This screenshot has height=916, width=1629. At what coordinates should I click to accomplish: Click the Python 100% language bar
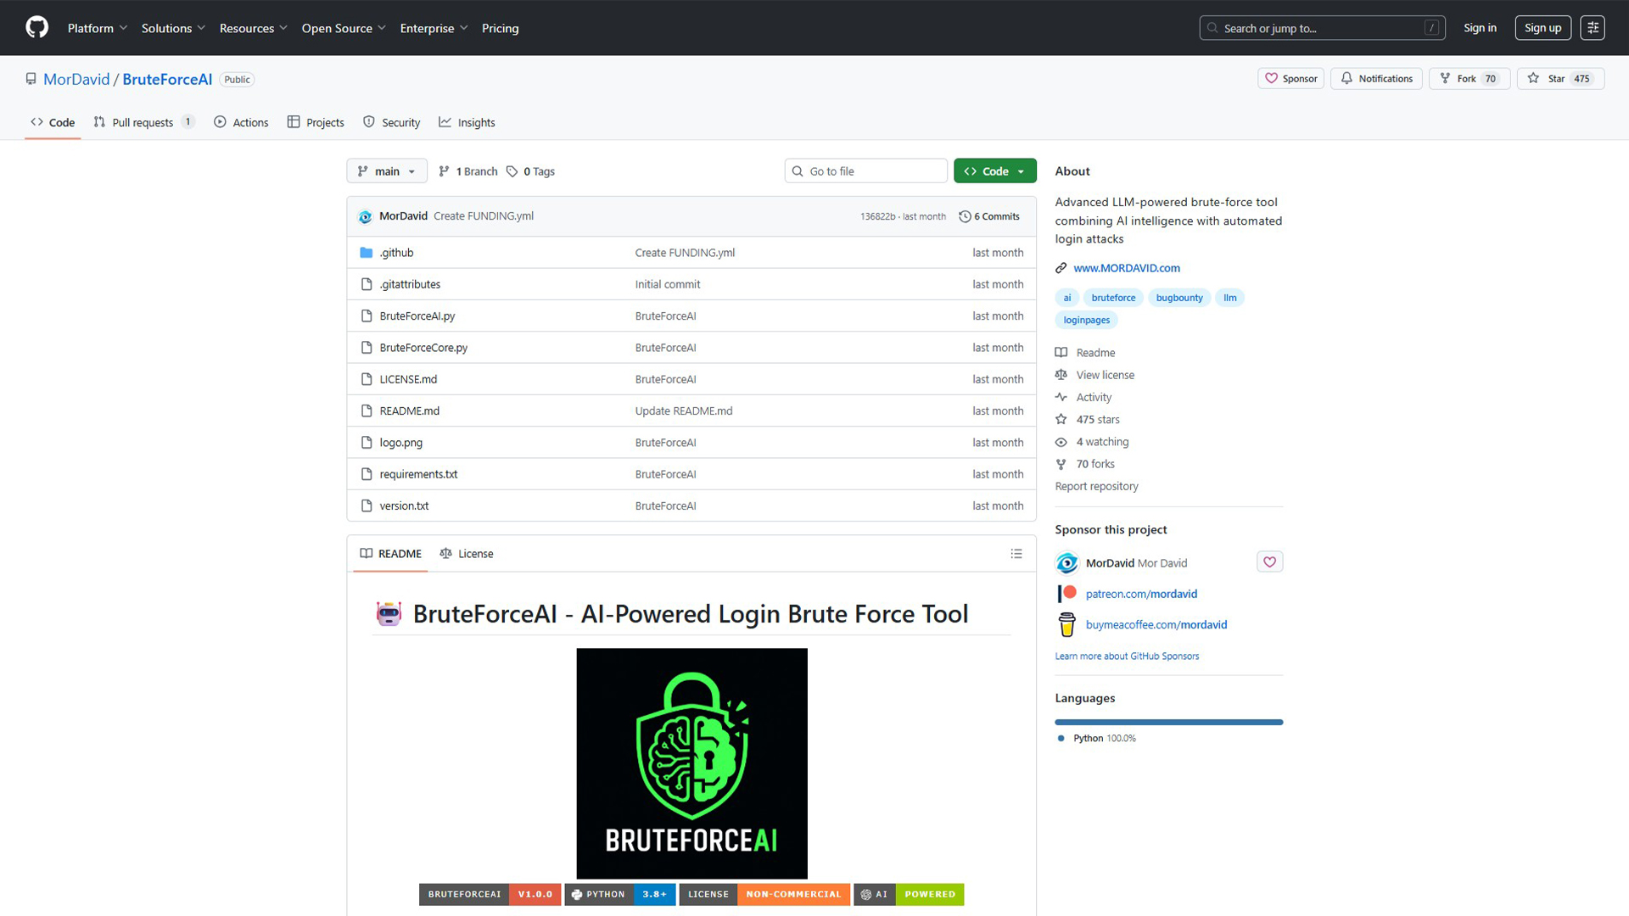click(x=1168, y=722)
